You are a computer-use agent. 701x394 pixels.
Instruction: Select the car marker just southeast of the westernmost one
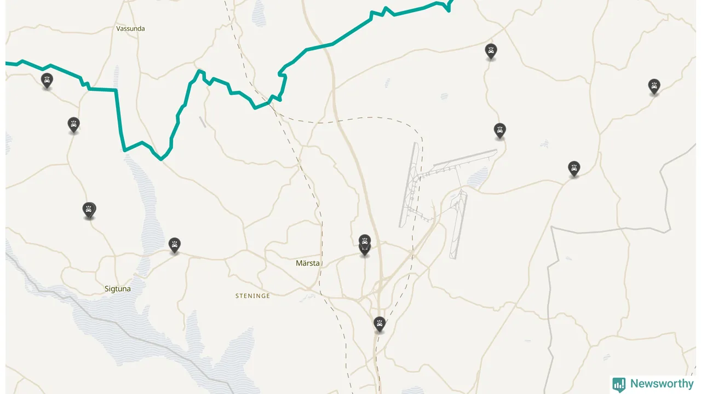pos(73,125)
